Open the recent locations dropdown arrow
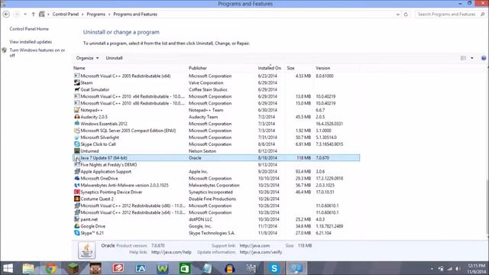489x275 pixels. point(25,15)
